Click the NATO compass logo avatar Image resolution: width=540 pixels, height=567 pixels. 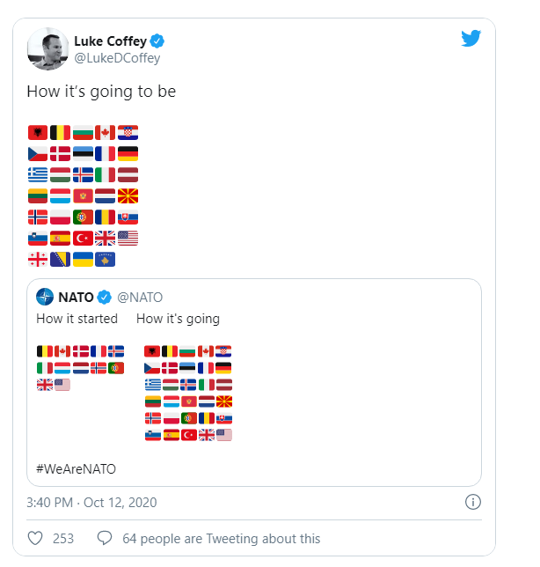click(45, 297)
